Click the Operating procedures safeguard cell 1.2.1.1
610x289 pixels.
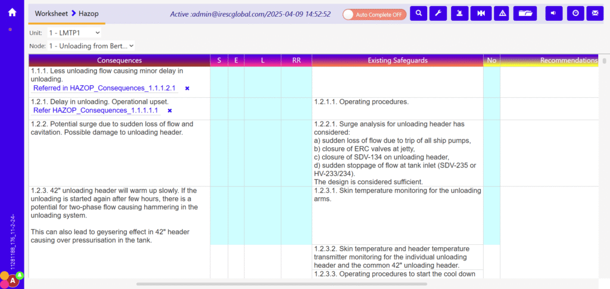pos(362,102)
